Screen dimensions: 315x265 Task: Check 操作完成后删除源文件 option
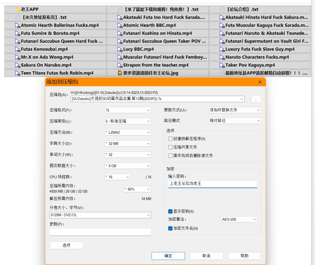(170, 156)
